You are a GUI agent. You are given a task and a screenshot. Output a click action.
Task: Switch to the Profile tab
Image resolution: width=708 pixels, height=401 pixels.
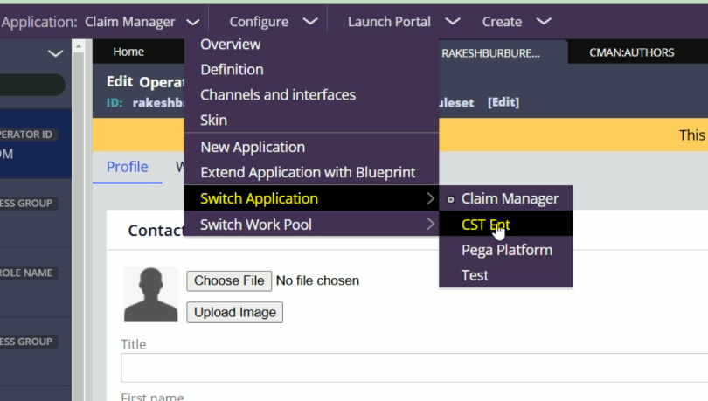[128, 167]
